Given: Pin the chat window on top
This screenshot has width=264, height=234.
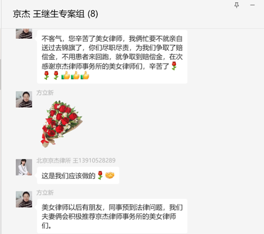Looking at the screenshot, I should (x=237, y=5).
